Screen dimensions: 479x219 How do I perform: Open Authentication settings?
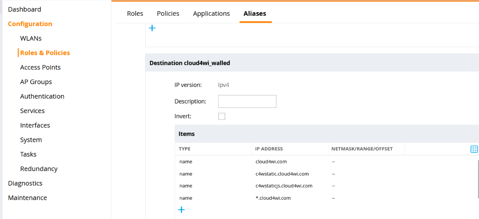[42, 96]
